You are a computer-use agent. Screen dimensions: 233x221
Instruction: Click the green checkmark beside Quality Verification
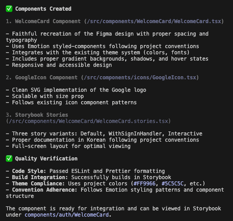click(9, 158)
